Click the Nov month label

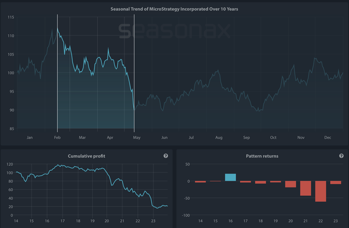(x=301, y=138)
